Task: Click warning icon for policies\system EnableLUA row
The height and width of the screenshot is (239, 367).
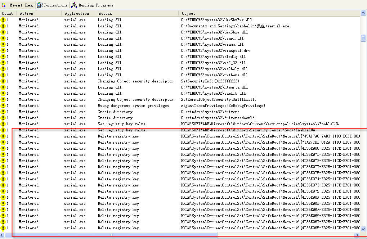Action: (x=3, y=124)
